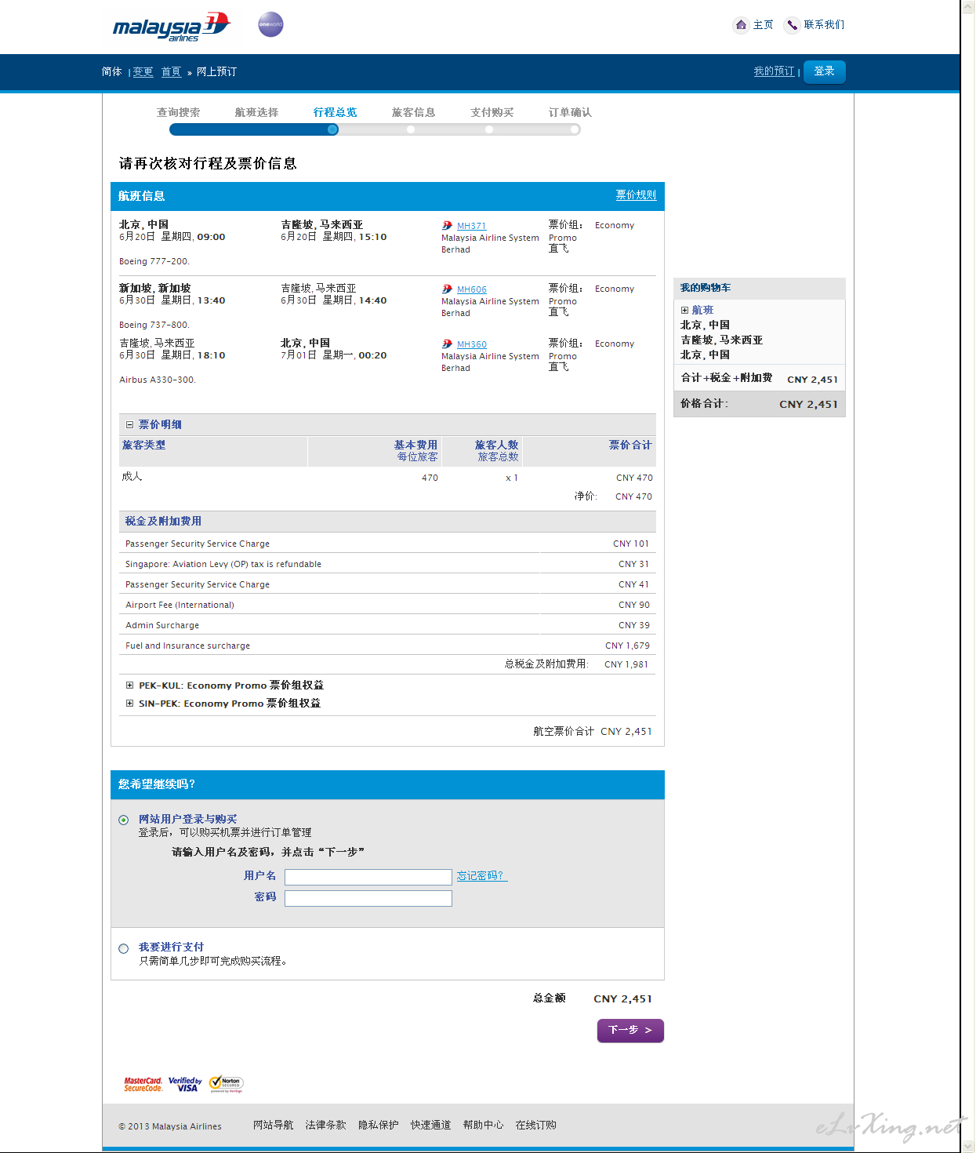Image resolution: width=976 pixels, height=1153 pixels.
Task: Go to the 订单确认 step
Action: (x=570, y=112)
